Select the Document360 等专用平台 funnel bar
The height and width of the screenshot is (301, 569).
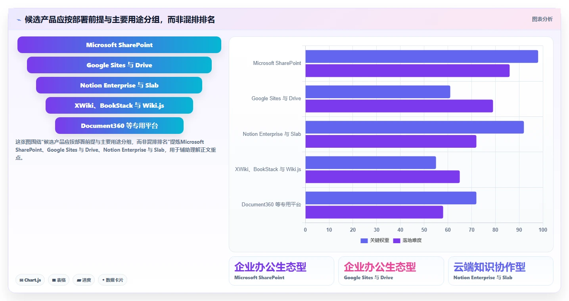(x=119, y=126)
